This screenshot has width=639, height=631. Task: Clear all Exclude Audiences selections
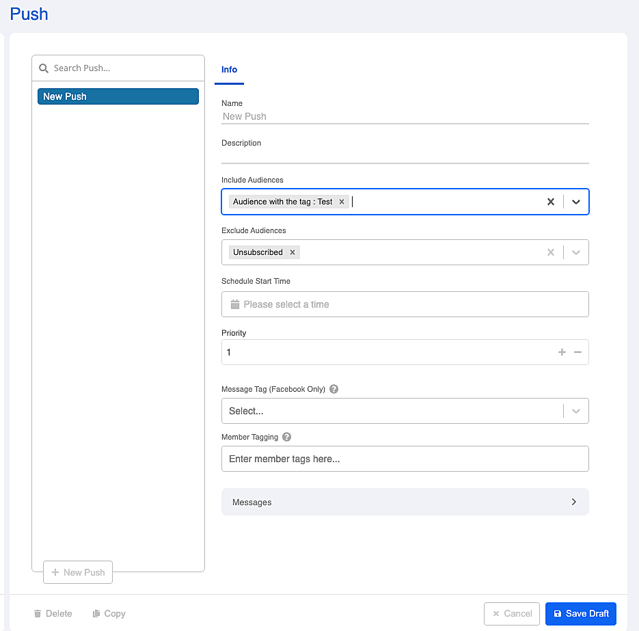point(551,252)
